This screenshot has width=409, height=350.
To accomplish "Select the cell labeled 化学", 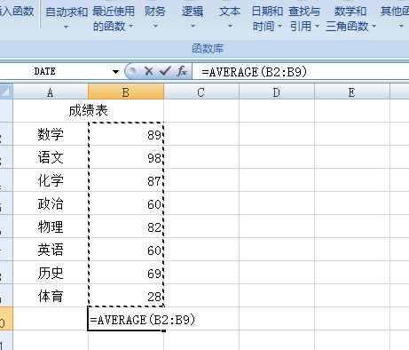I will tap(51, 180).
